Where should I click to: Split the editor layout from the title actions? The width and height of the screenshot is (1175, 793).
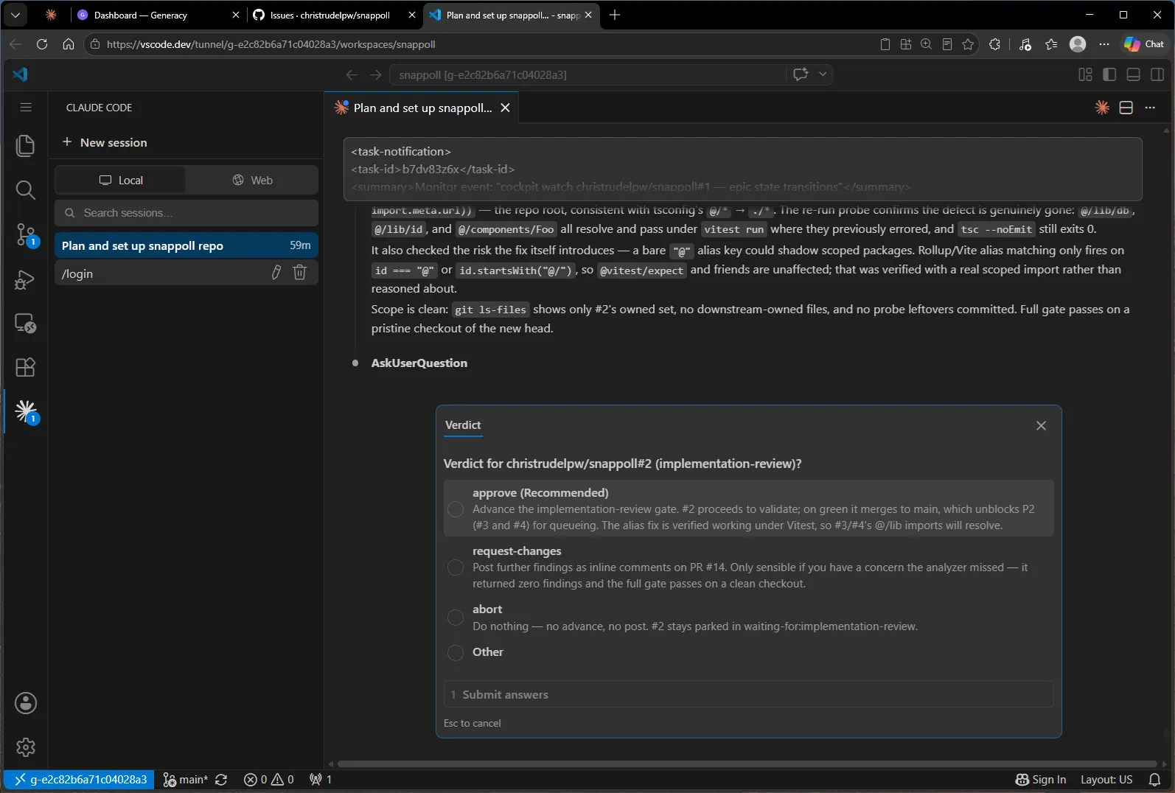coord(1126,108)
